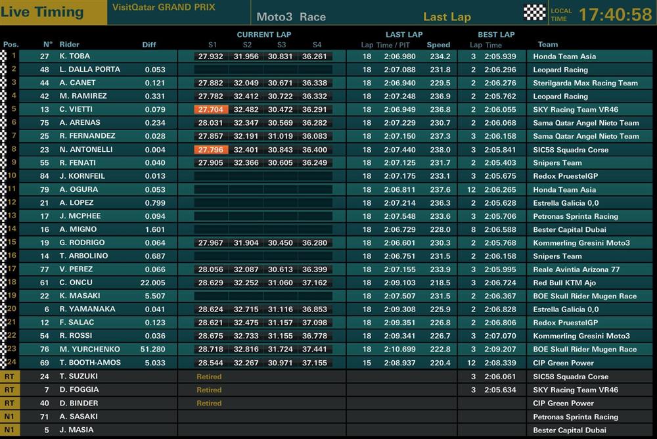657x439 pixels.
Task: Click K. TOBA's S4 time 36.261
Action: [314, 56]
